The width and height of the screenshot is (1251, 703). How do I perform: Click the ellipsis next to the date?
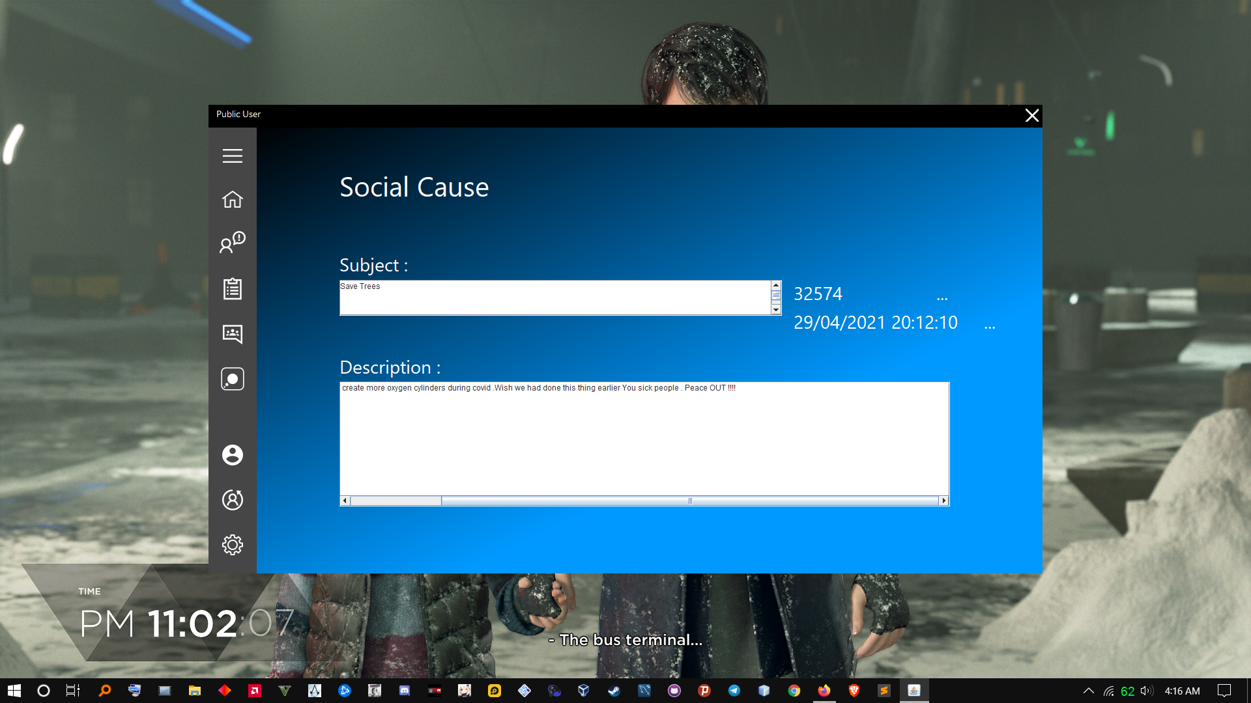pos(989,325)
